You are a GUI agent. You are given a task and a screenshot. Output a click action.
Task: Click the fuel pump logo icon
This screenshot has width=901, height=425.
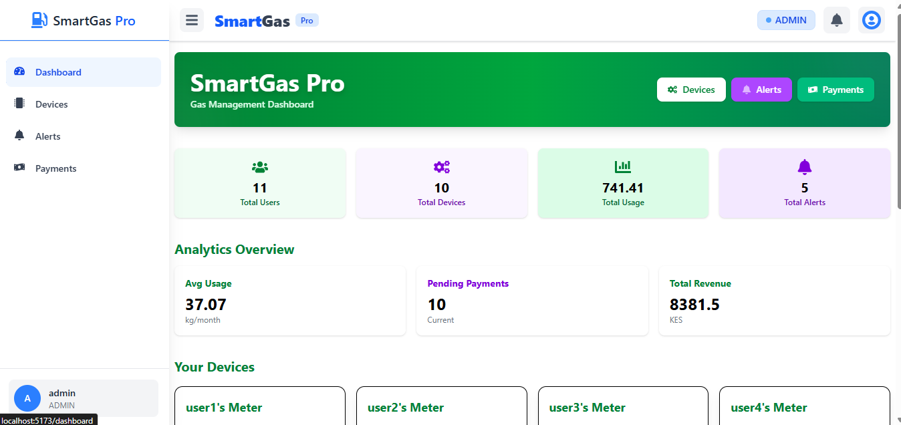point(39,19)
